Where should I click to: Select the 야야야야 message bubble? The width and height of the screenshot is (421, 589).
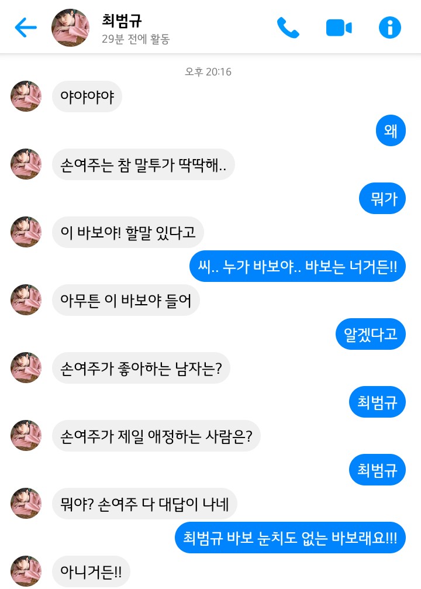pos(87,96)
